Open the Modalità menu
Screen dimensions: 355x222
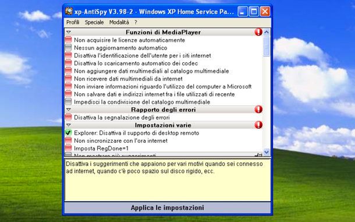coord(119,22)
